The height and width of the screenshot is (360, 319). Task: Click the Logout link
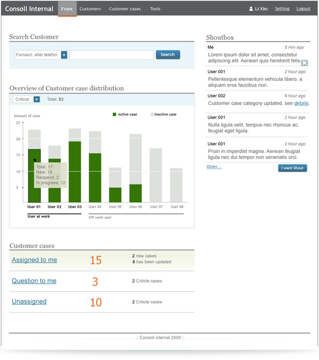point(303,9)
